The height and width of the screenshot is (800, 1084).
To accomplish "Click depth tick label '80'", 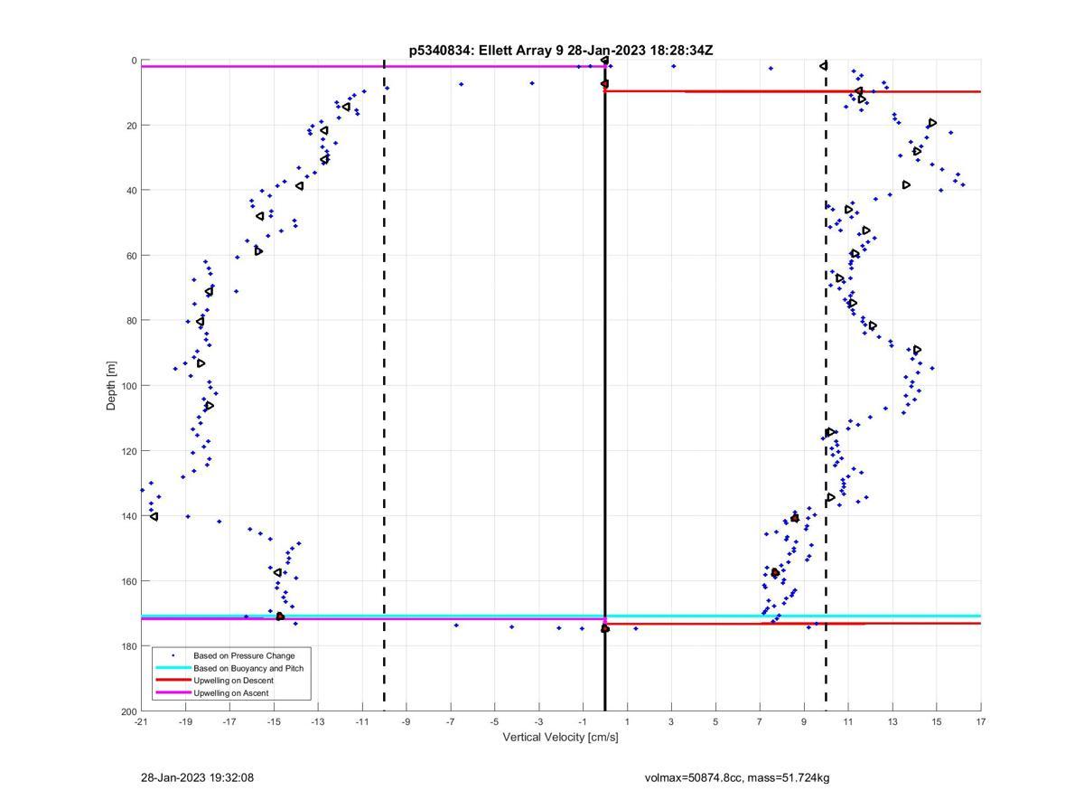I will (132, 321).
